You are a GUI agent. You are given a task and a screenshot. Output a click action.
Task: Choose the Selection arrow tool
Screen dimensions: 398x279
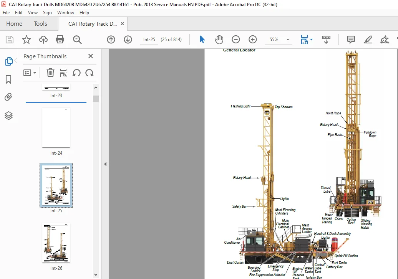(202, 40)
